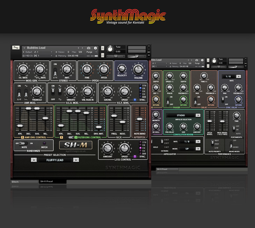Click the FINE pitch knob
Viewport: 255px width, 228px height.
pyautogui.click(x=87, y=69)
